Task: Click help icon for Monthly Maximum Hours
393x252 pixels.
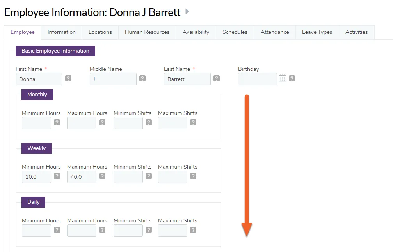Action: (102, 122)
